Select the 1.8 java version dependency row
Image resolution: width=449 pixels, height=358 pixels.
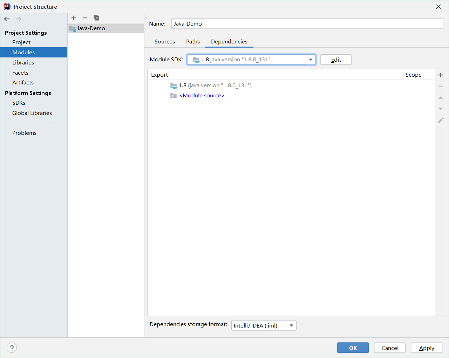coord(291,85)
